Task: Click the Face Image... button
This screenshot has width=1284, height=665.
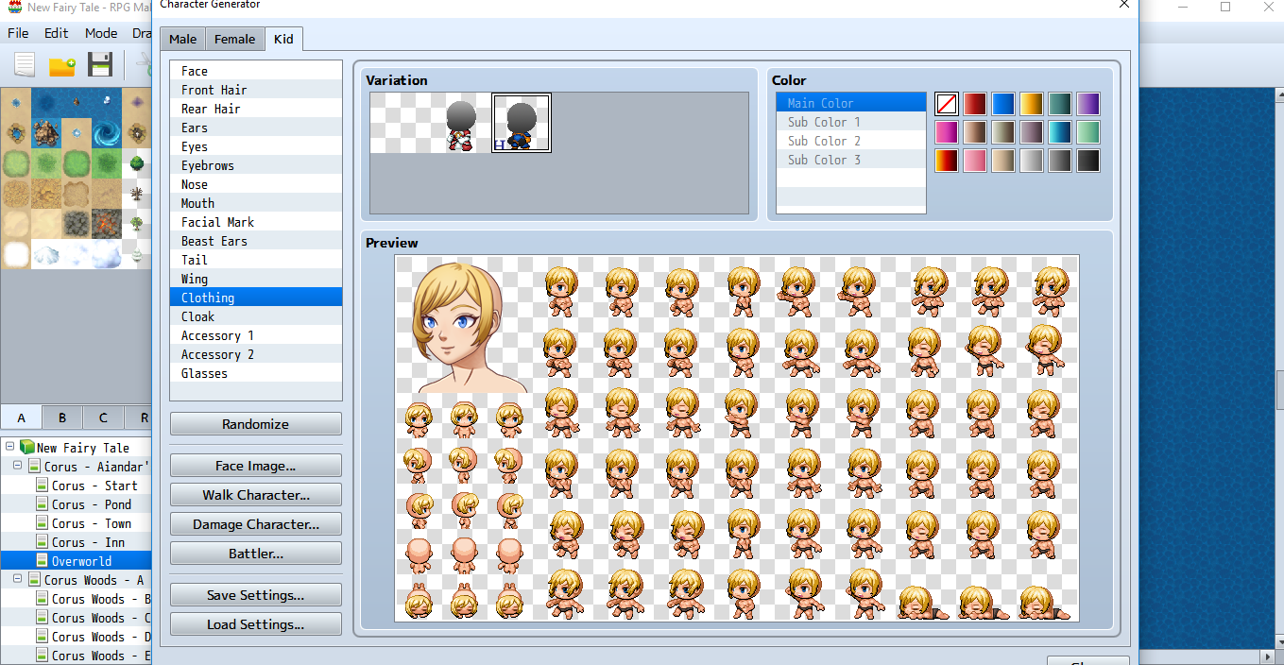Action: click(256, 466)
